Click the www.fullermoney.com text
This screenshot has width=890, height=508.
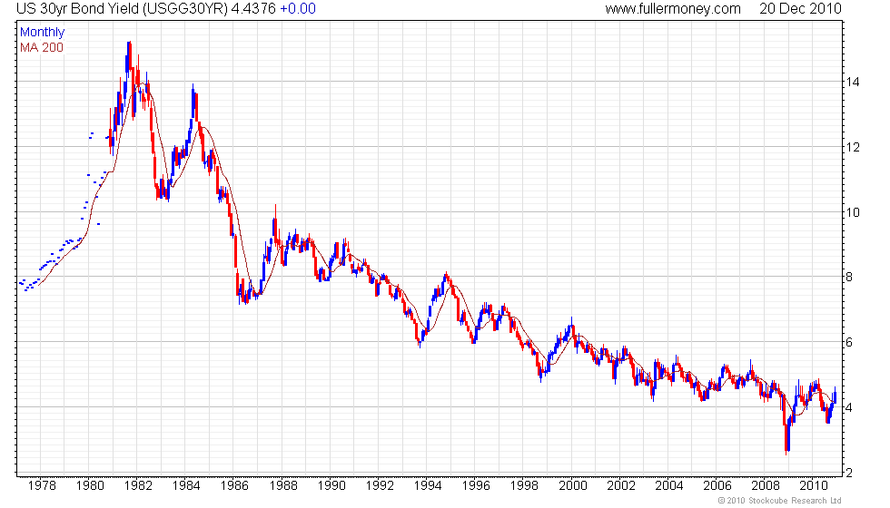(673, 9)
